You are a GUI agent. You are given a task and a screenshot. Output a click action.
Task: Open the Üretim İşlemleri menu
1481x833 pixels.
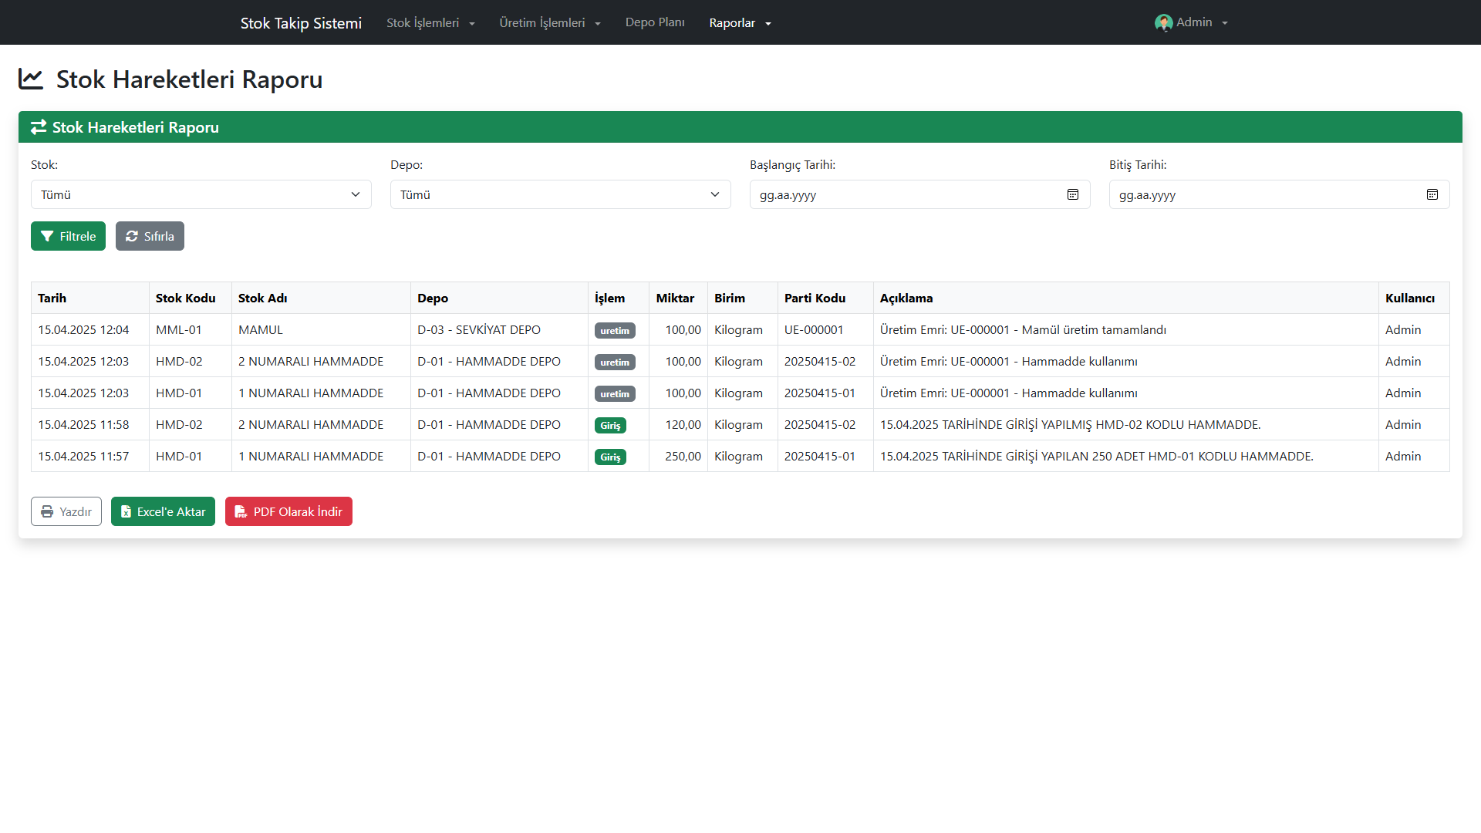(x=549, y=23)
